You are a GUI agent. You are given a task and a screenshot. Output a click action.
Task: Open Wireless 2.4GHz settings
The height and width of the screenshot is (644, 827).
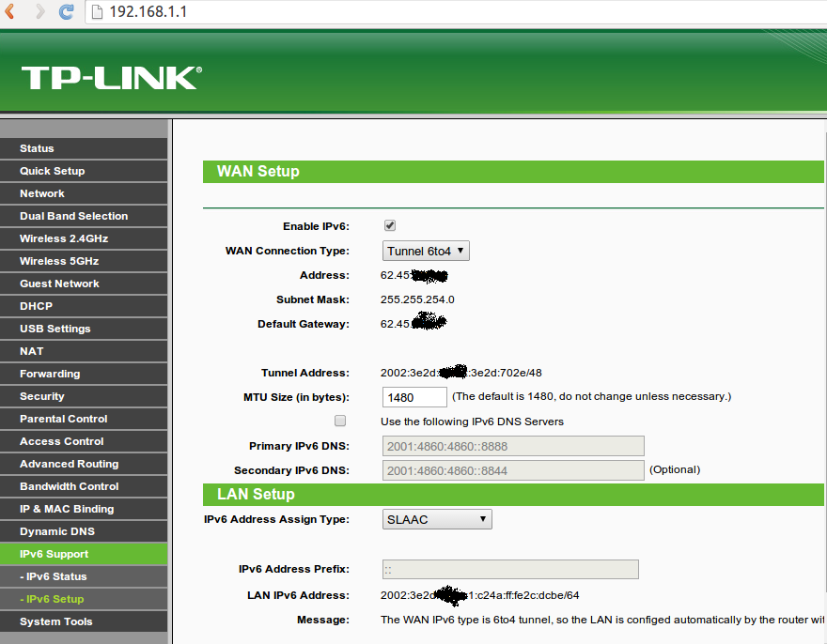pos(84,238)
